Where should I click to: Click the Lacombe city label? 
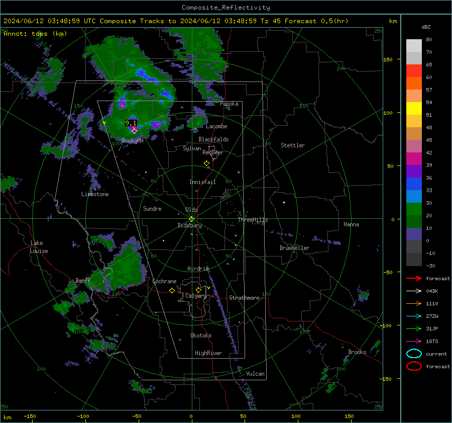point(216,126)
